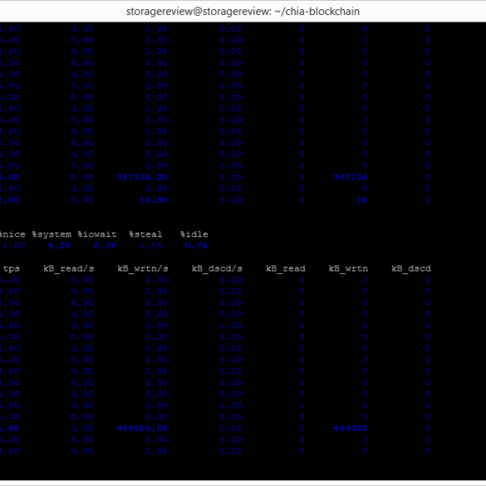This screenshot has height=486, width=486.
Task: Click kB_dscd/s 0.00 in the 347136.00 row
Action: (231, 177)
